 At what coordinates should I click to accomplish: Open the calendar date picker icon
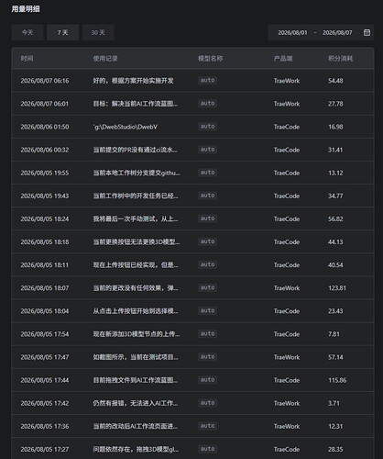pyautogui.click(x=367, y=32)
